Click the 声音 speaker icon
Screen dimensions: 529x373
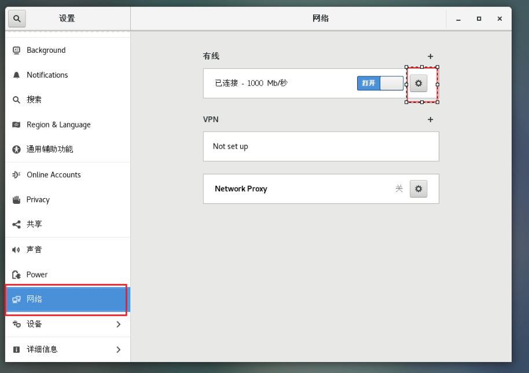(16, 250)
